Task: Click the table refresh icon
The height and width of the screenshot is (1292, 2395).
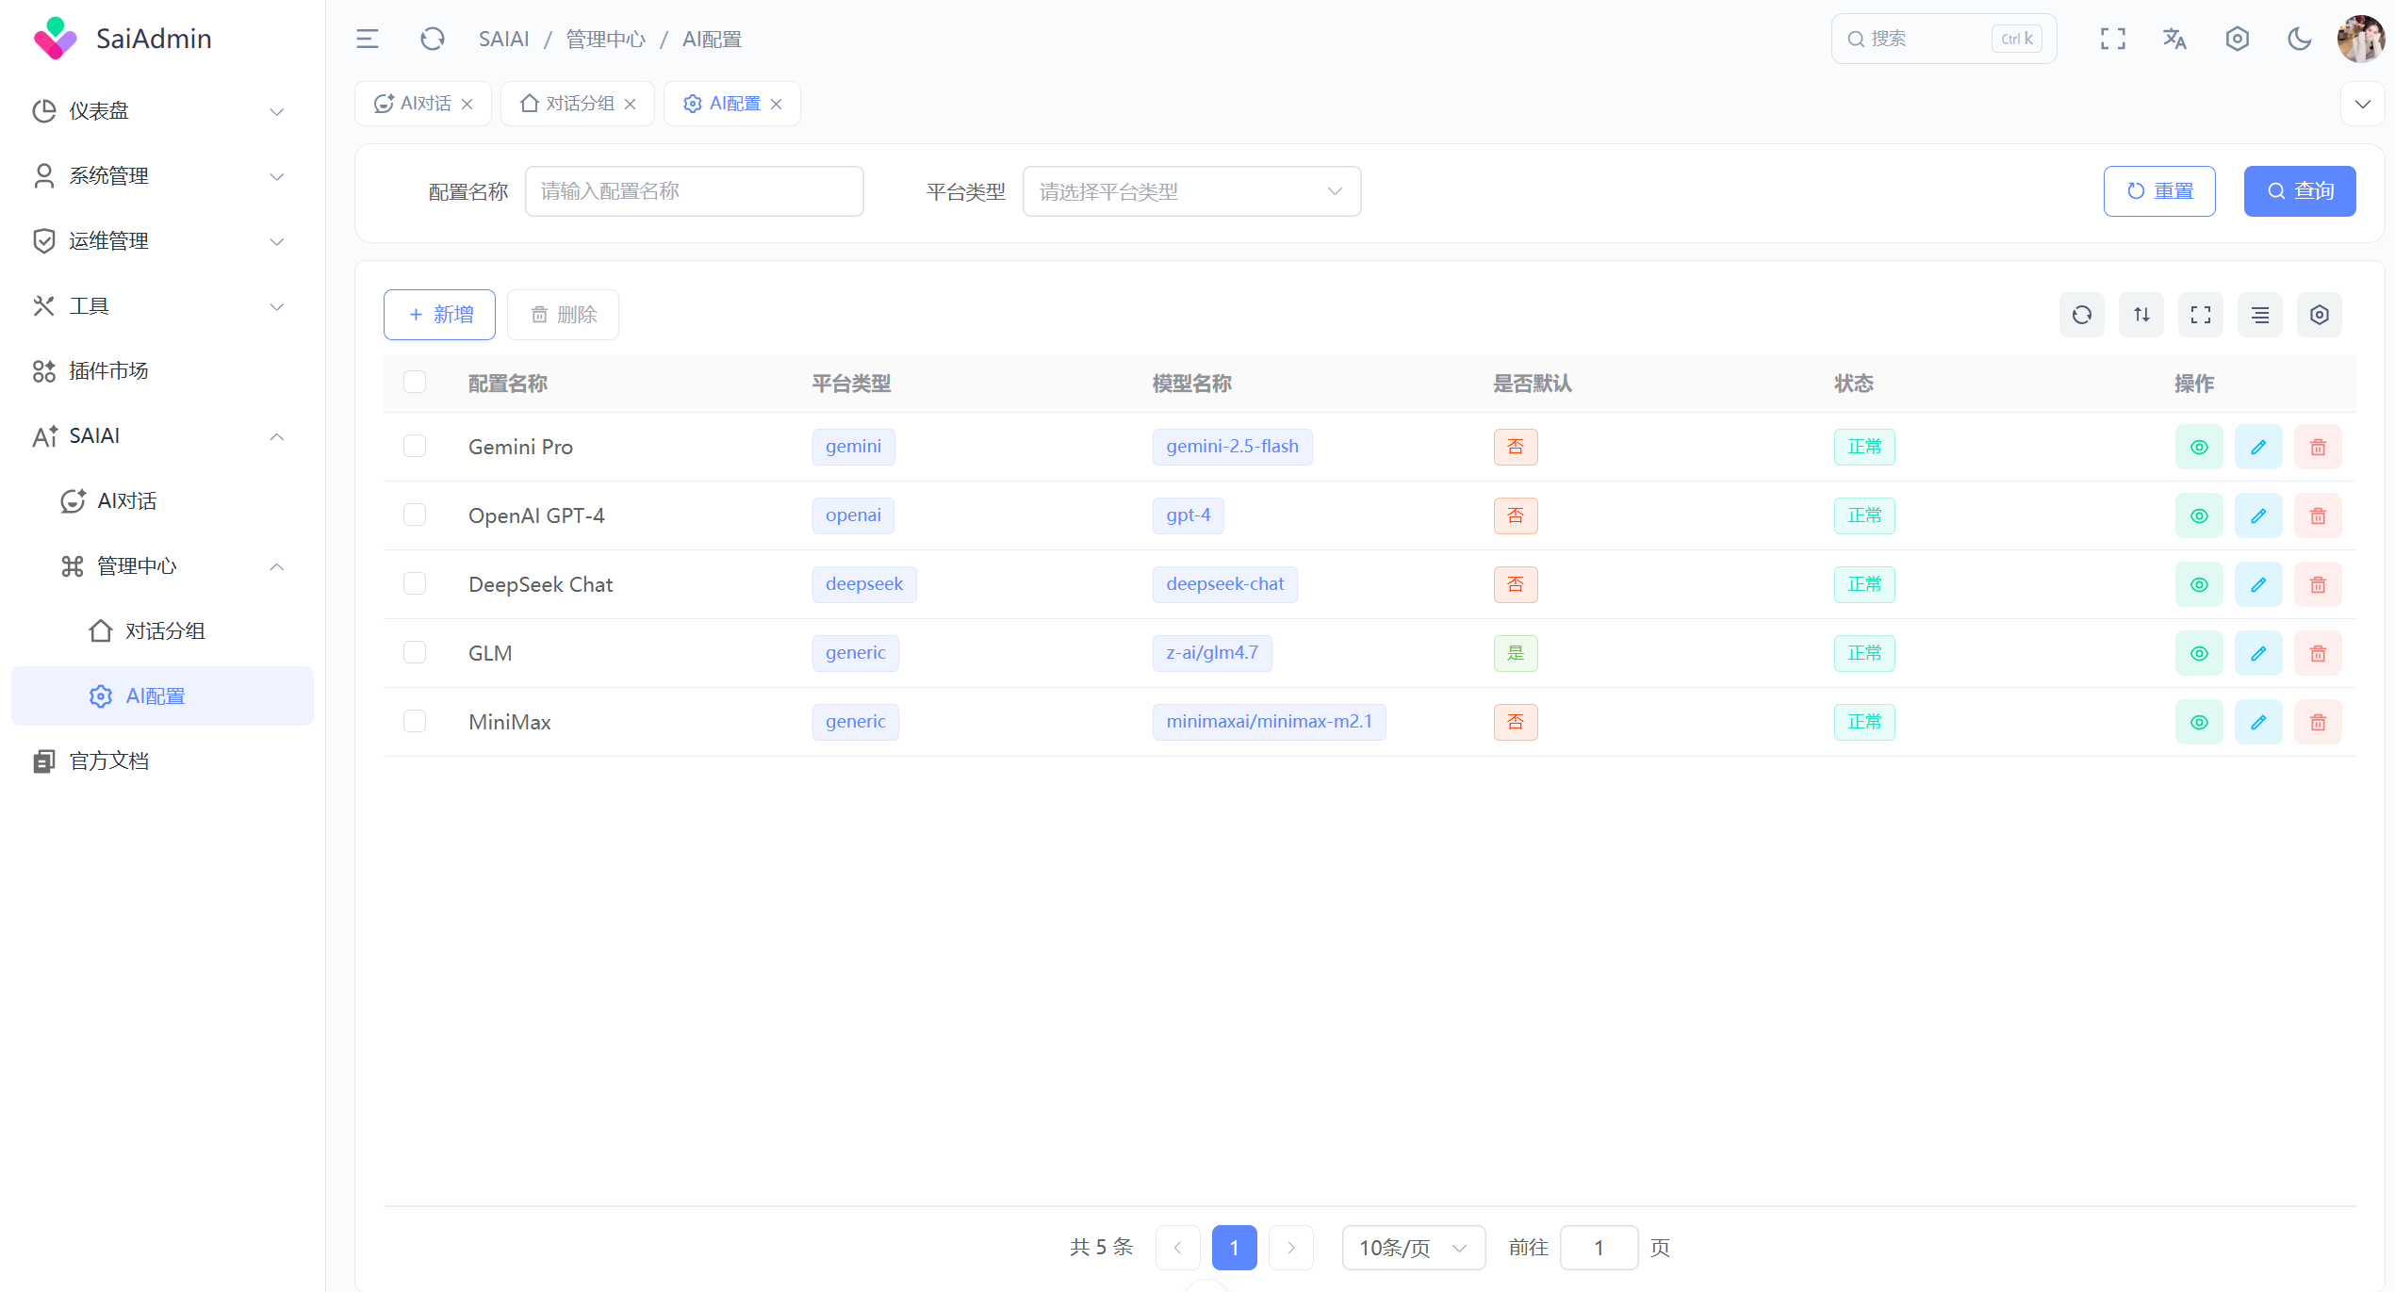Action: click(x=2081, y=315)
